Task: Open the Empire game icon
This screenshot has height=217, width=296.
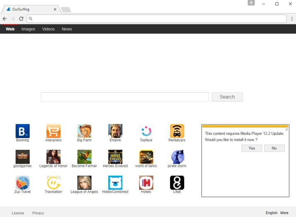Action: pos(115,131)
